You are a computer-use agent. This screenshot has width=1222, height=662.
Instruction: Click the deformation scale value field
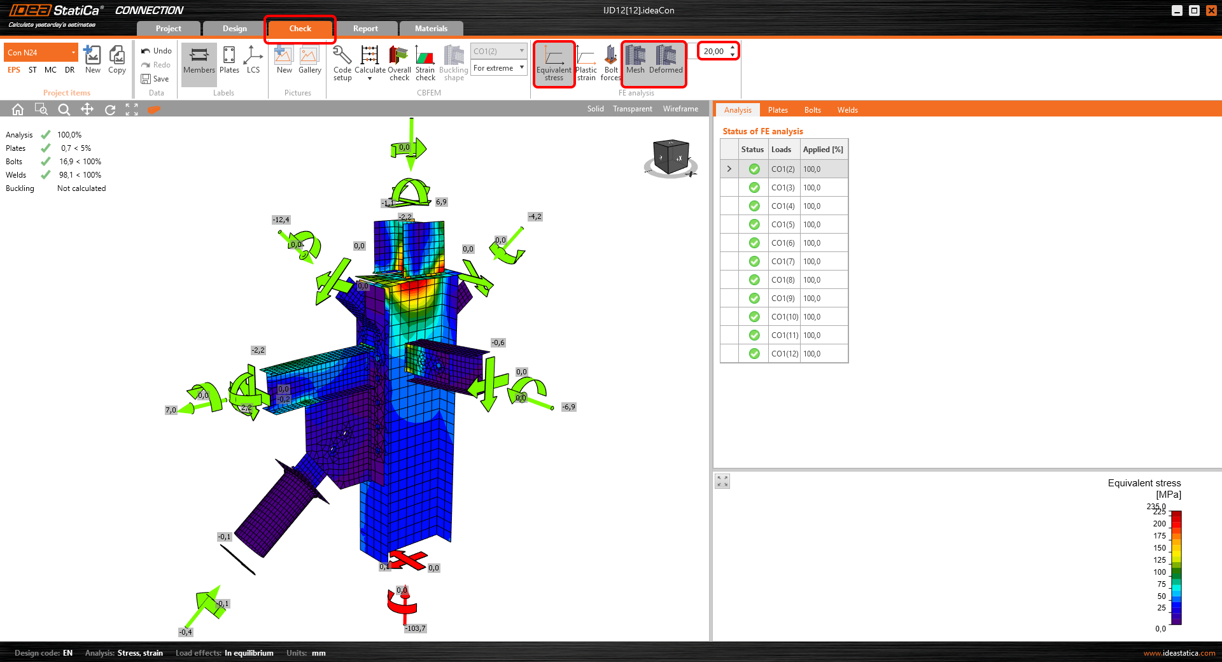point(714,51)
